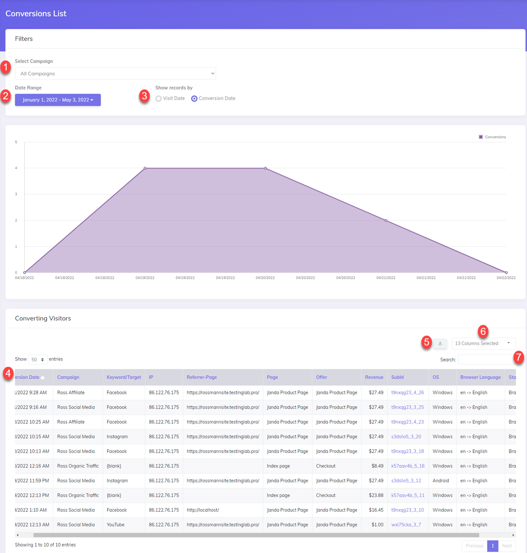Open the date range picker button
Screen dimensions: 527x553
(x=58, y=100)
